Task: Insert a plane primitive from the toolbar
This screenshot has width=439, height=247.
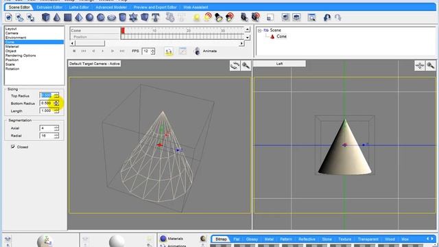Action: pyautogui.click(x=67, y=17)
